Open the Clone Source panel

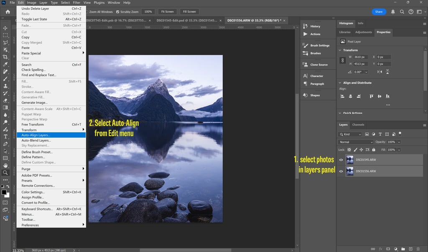tap(305, 65)
